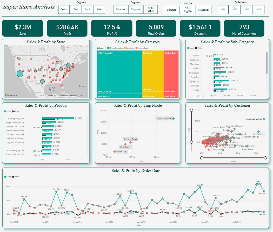The width and height of the screenshot is (273, 232).
Task: Select the 2017 order year
Action: (258, 9)
